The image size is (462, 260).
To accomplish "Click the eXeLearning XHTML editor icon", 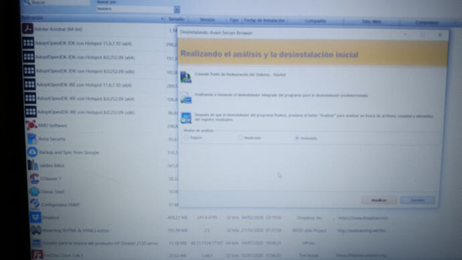I will coord(36,231).
